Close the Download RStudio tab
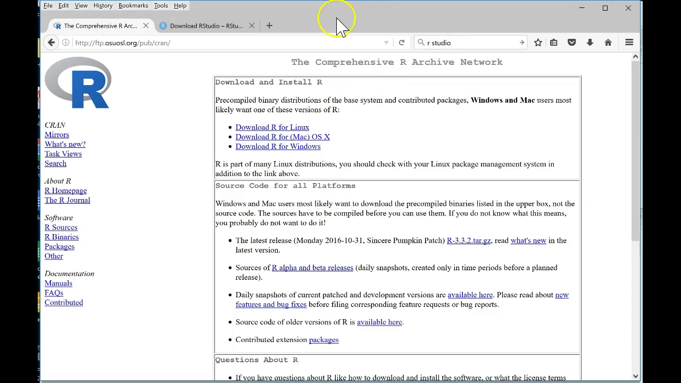The width and height of the screenshot is (681, 383). pyautogui.click(x=252, y=26)
